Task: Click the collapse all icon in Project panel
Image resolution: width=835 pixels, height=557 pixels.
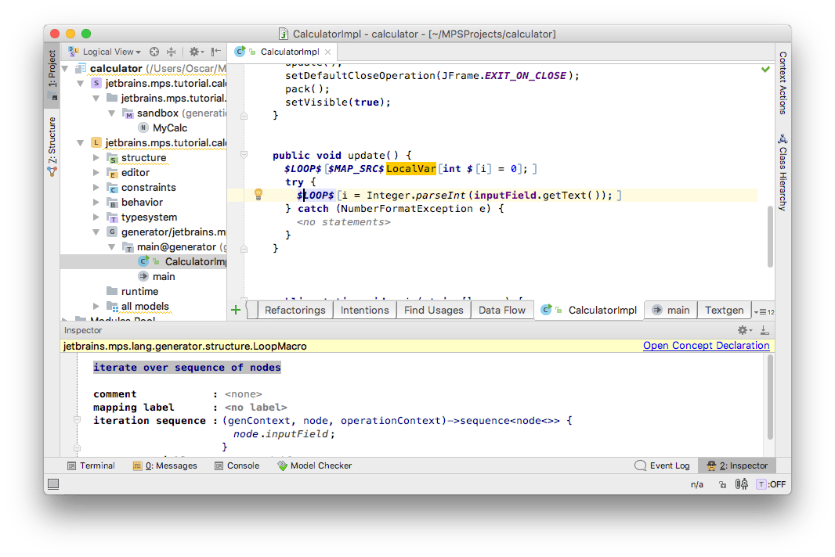Action: pos(171,52)
